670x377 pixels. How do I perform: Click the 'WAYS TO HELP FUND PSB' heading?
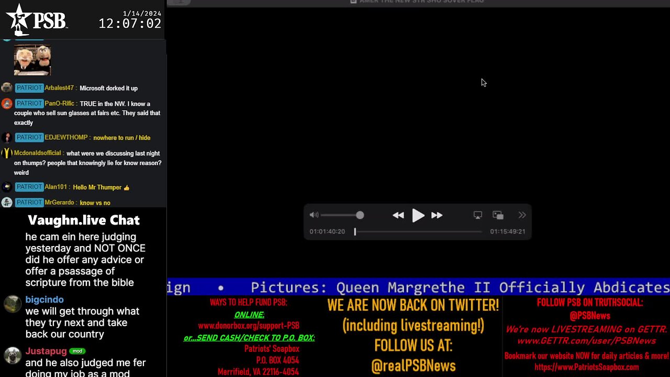tap(249, 303)
